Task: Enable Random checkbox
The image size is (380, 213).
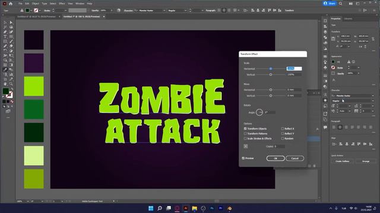Action: (283, 138)
